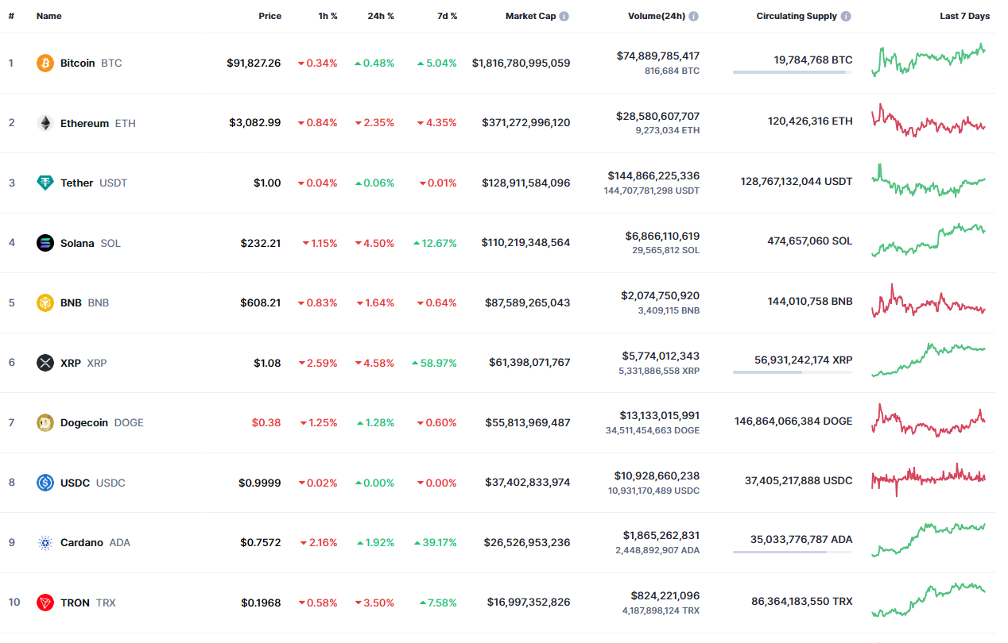This screenshot has width=1008, height=643.
Task: Open the Ethereum ETH coin page
Action: (x=98, y=123)
